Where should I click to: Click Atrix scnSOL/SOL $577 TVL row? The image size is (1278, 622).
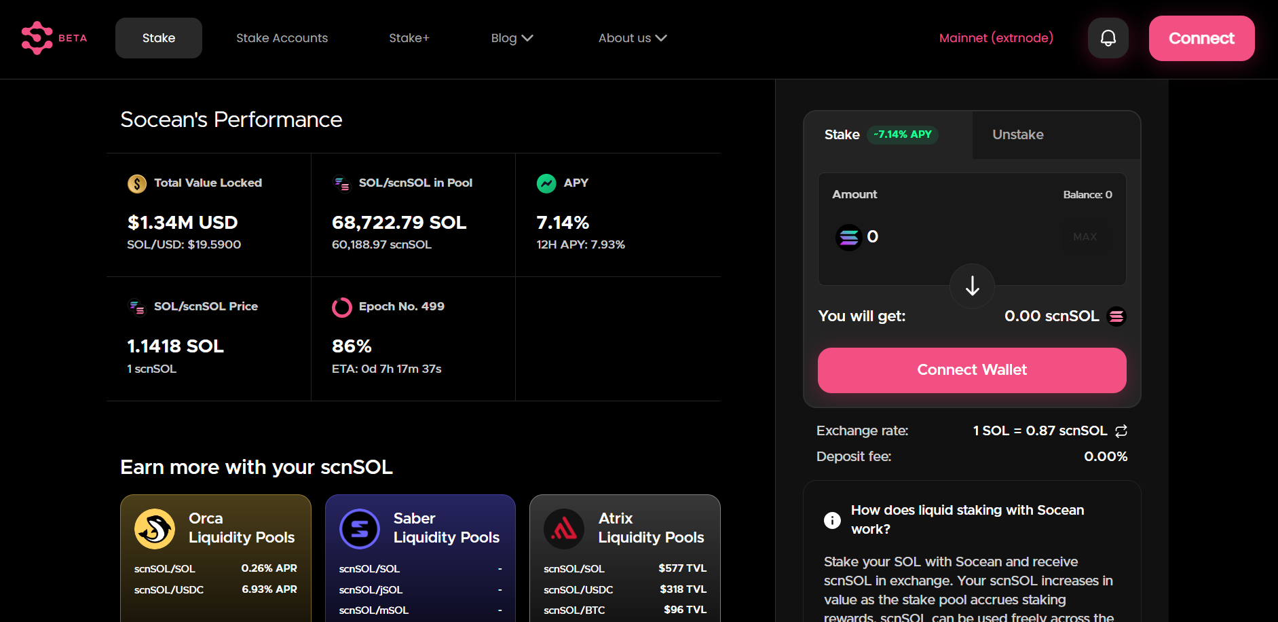[x=625, y=568]
